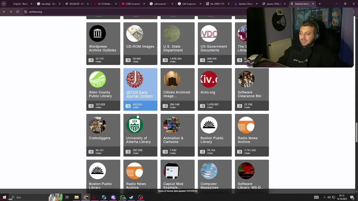Go back with the browser back arrow
The image size is (358, 201).
click(4, 12)
